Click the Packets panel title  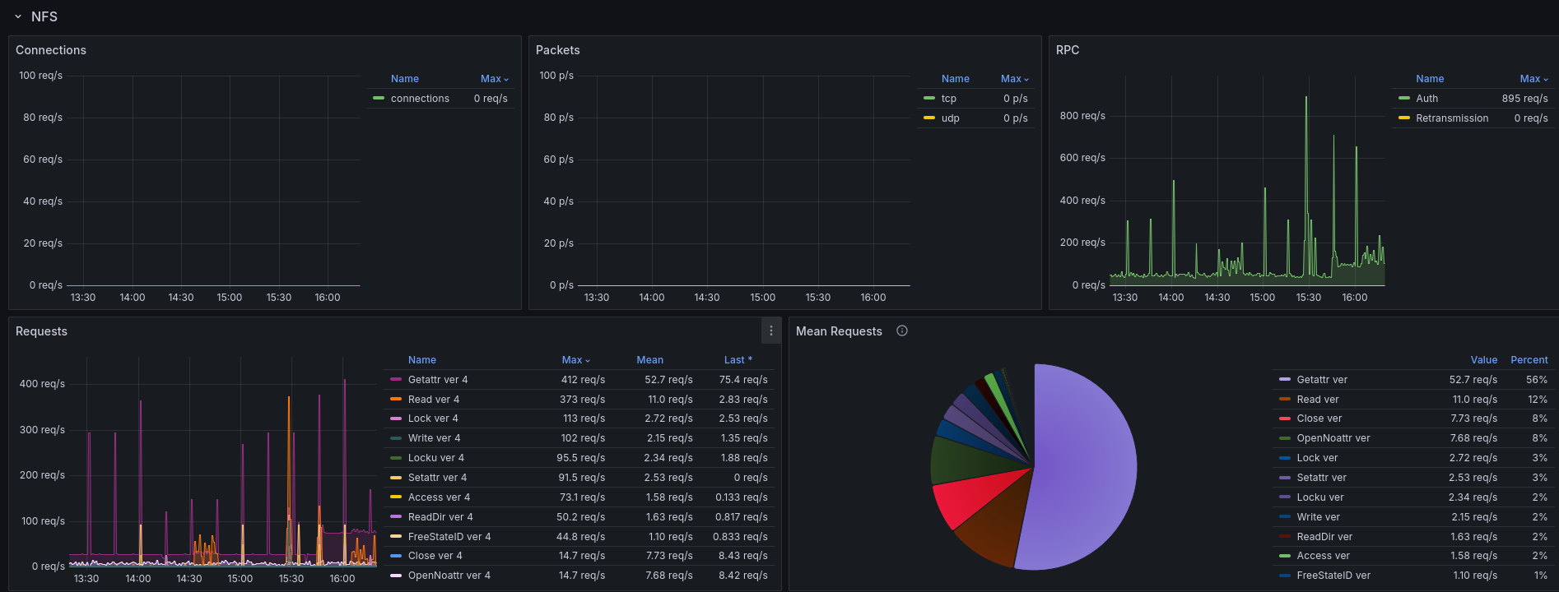point(558,50)
